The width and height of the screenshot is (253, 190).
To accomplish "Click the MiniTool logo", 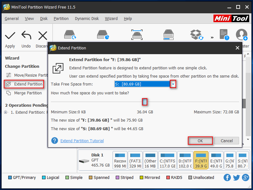I will [231, 18].
